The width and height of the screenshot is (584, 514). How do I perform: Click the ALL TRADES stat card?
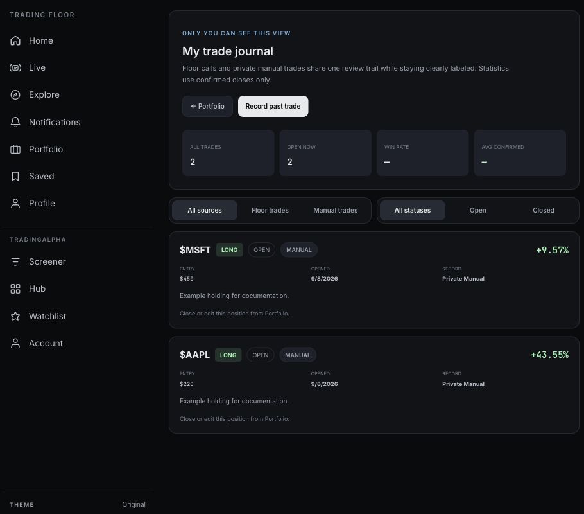tap(228, 153)
